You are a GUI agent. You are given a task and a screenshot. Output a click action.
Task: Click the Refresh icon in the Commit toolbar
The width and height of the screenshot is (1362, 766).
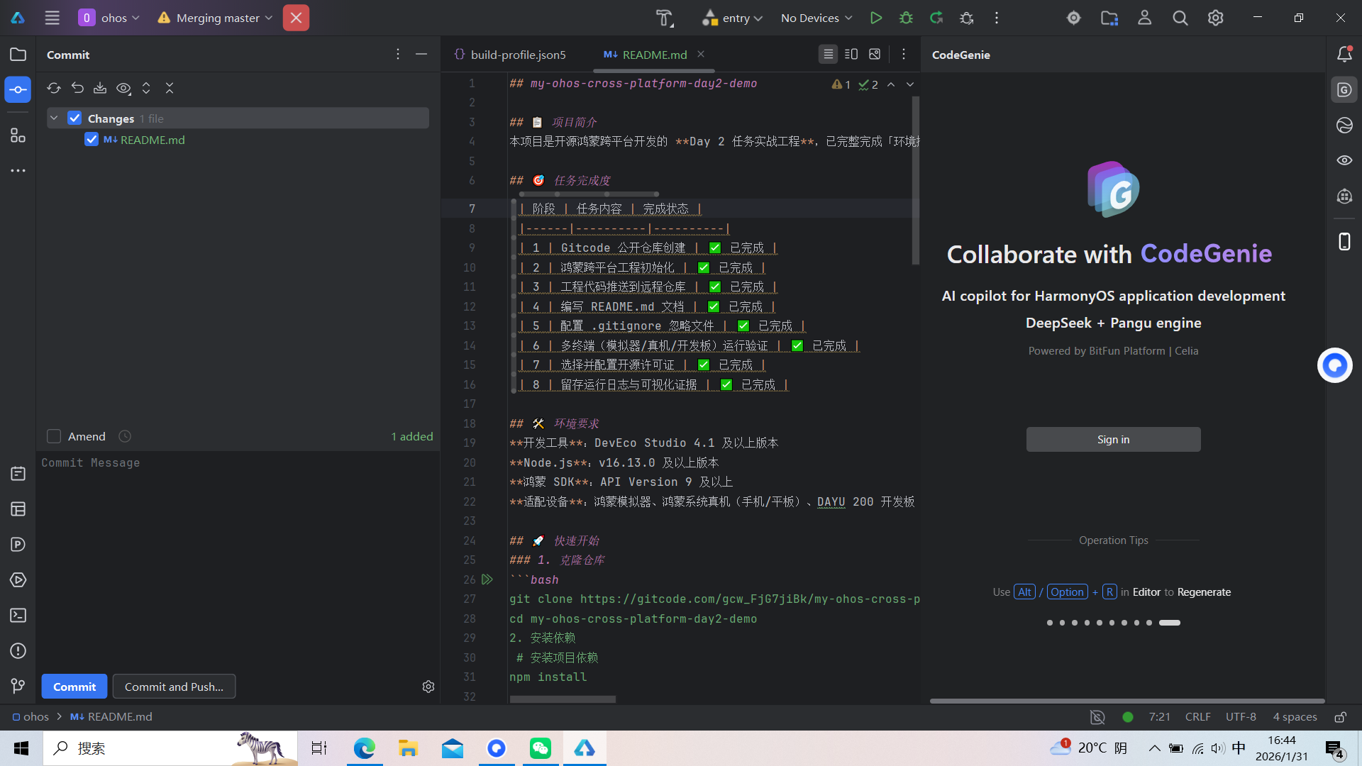pyautogui.click(x=54, y=88)
